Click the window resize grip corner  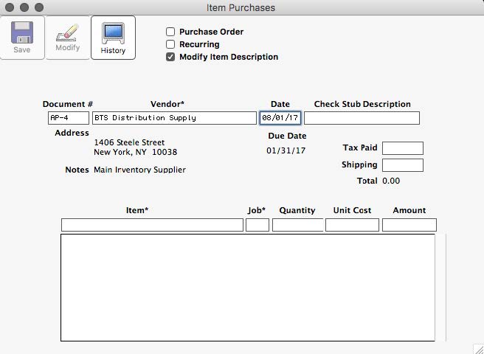477,348
